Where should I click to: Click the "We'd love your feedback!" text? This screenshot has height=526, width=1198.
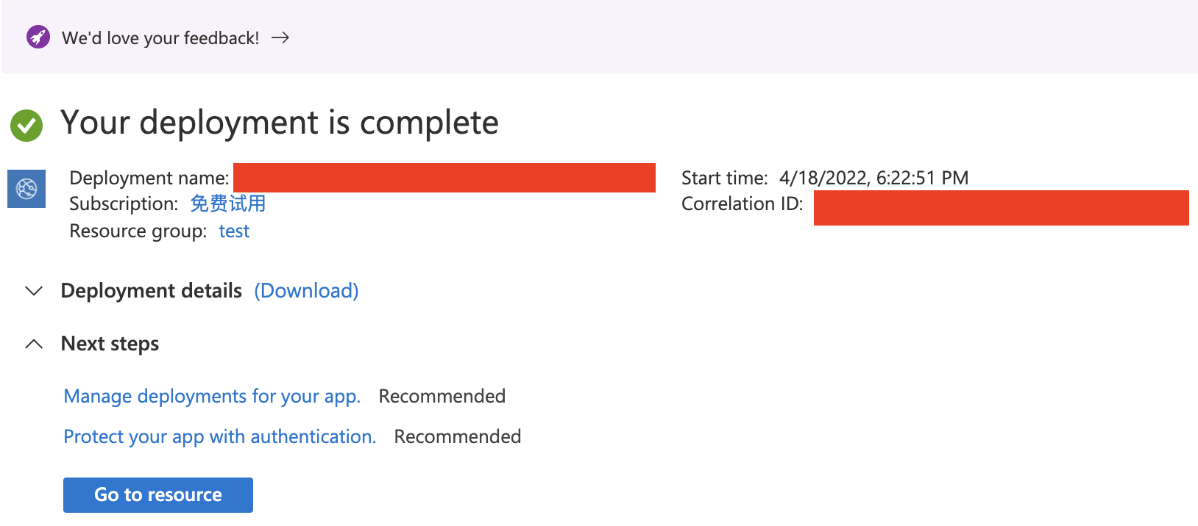pos(160,38)
